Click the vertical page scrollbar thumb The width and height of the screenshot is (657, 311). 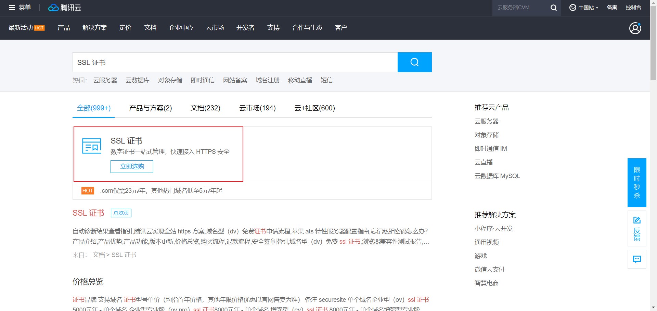pyautogui.click(x=653, y=43)
